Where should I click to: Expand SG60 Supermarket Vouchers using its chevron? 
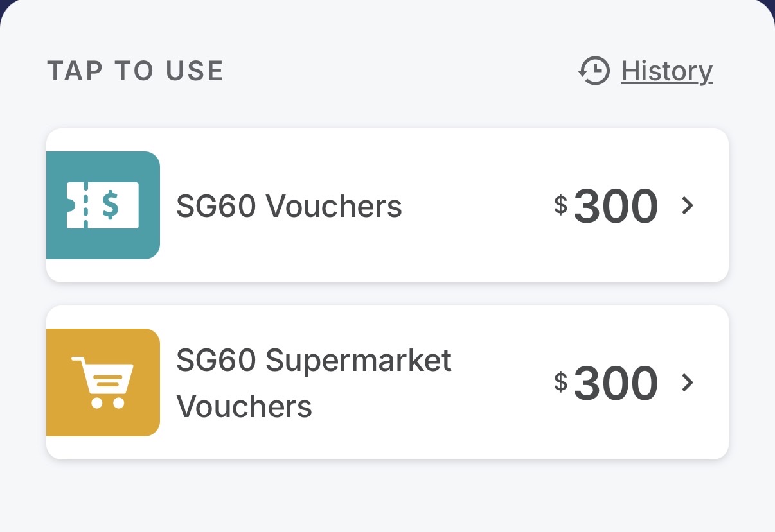pyautogui.click(x=688, y=383)
